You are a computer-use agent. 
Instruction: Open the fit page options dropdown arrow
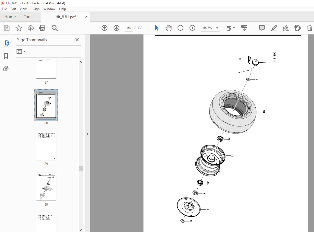coord(234,28)
